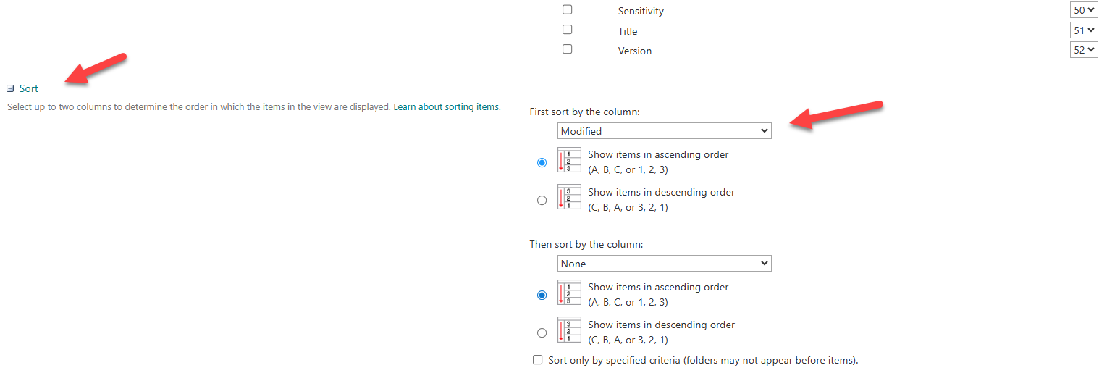Click the Sort section heading link
The image size is (1120, 381).
coord(29,88)
